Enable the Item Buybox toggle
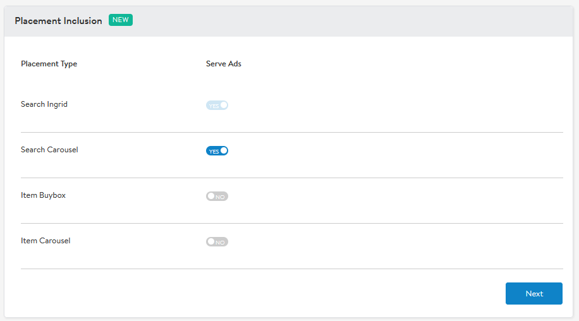The image size is (579, 321). (x=217, y=197)
